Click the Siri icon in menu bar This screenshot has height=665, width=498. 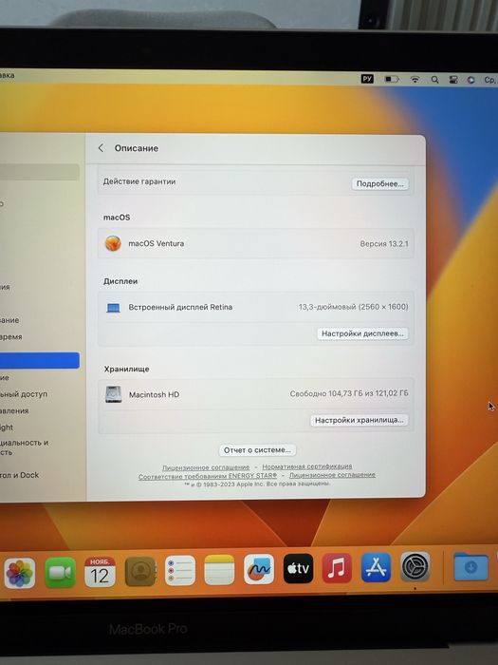470,80
